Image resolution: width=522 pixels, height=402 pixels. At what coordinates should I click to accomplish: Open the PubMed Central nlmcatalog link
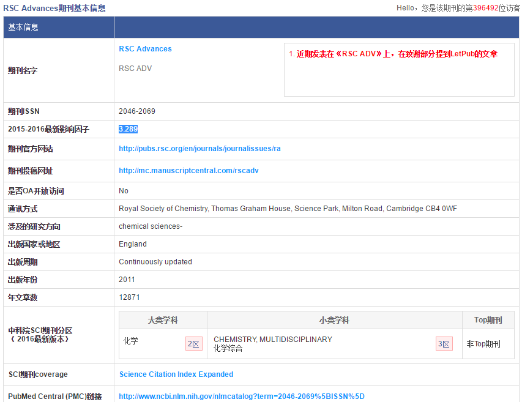click(242, 396)
